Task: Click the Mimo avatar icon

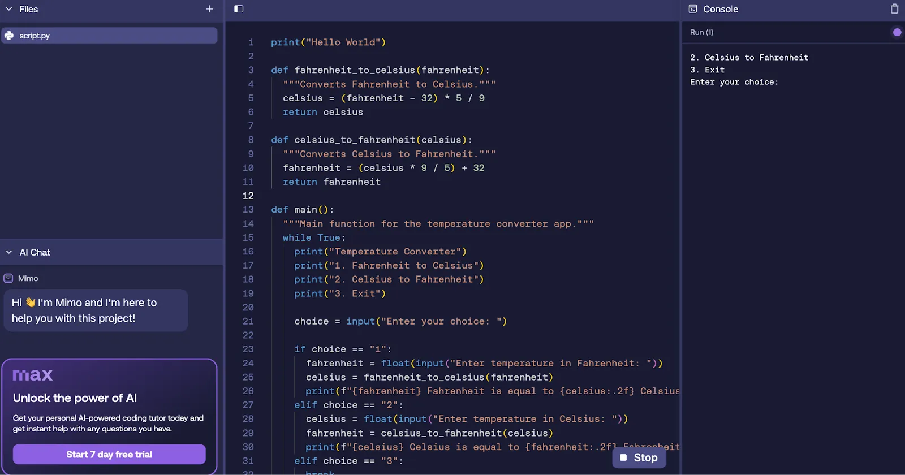Action: click(8, 278)
